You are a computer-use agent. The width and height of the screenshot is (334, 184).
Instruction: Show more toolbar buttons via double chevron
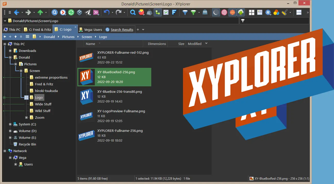307,12
